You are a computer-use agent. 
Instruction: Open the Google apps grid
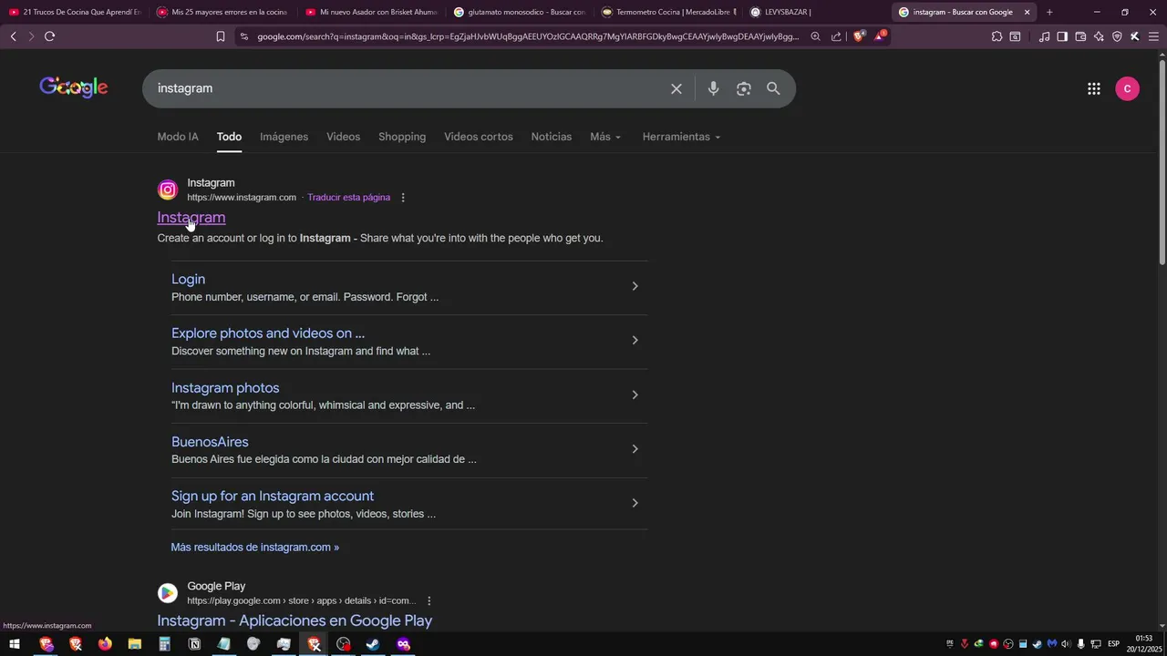(x=1094, y=88)
